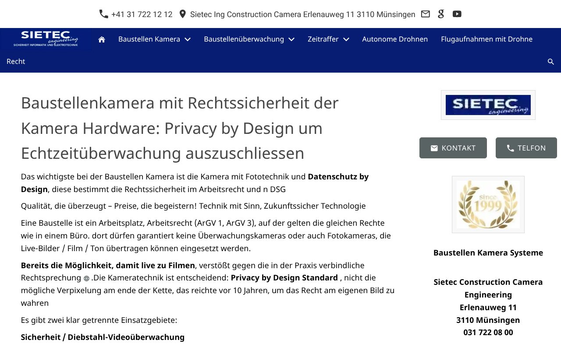Image resolution: width=561 pixels, height=350 pixels.
Task: Click the phone icon inside the TELFON button
Action: (511, 148)
